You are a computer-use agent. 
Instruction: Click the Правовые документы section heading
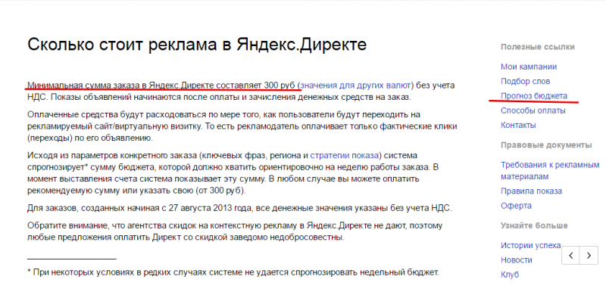[x=546, y=145]
